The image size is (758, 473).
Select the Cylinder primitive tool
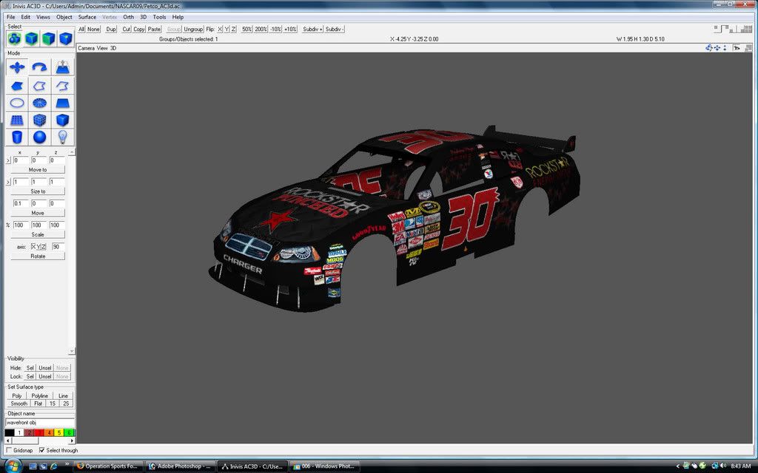17,137
